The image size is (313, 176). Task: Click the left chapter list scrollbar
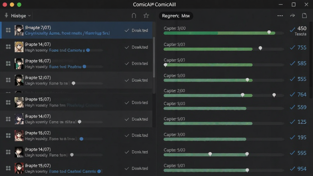point(154,57)
